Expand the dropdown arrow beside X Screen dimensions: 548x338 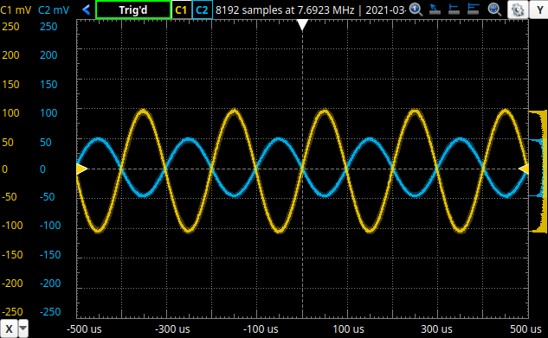tap(23, 328)
